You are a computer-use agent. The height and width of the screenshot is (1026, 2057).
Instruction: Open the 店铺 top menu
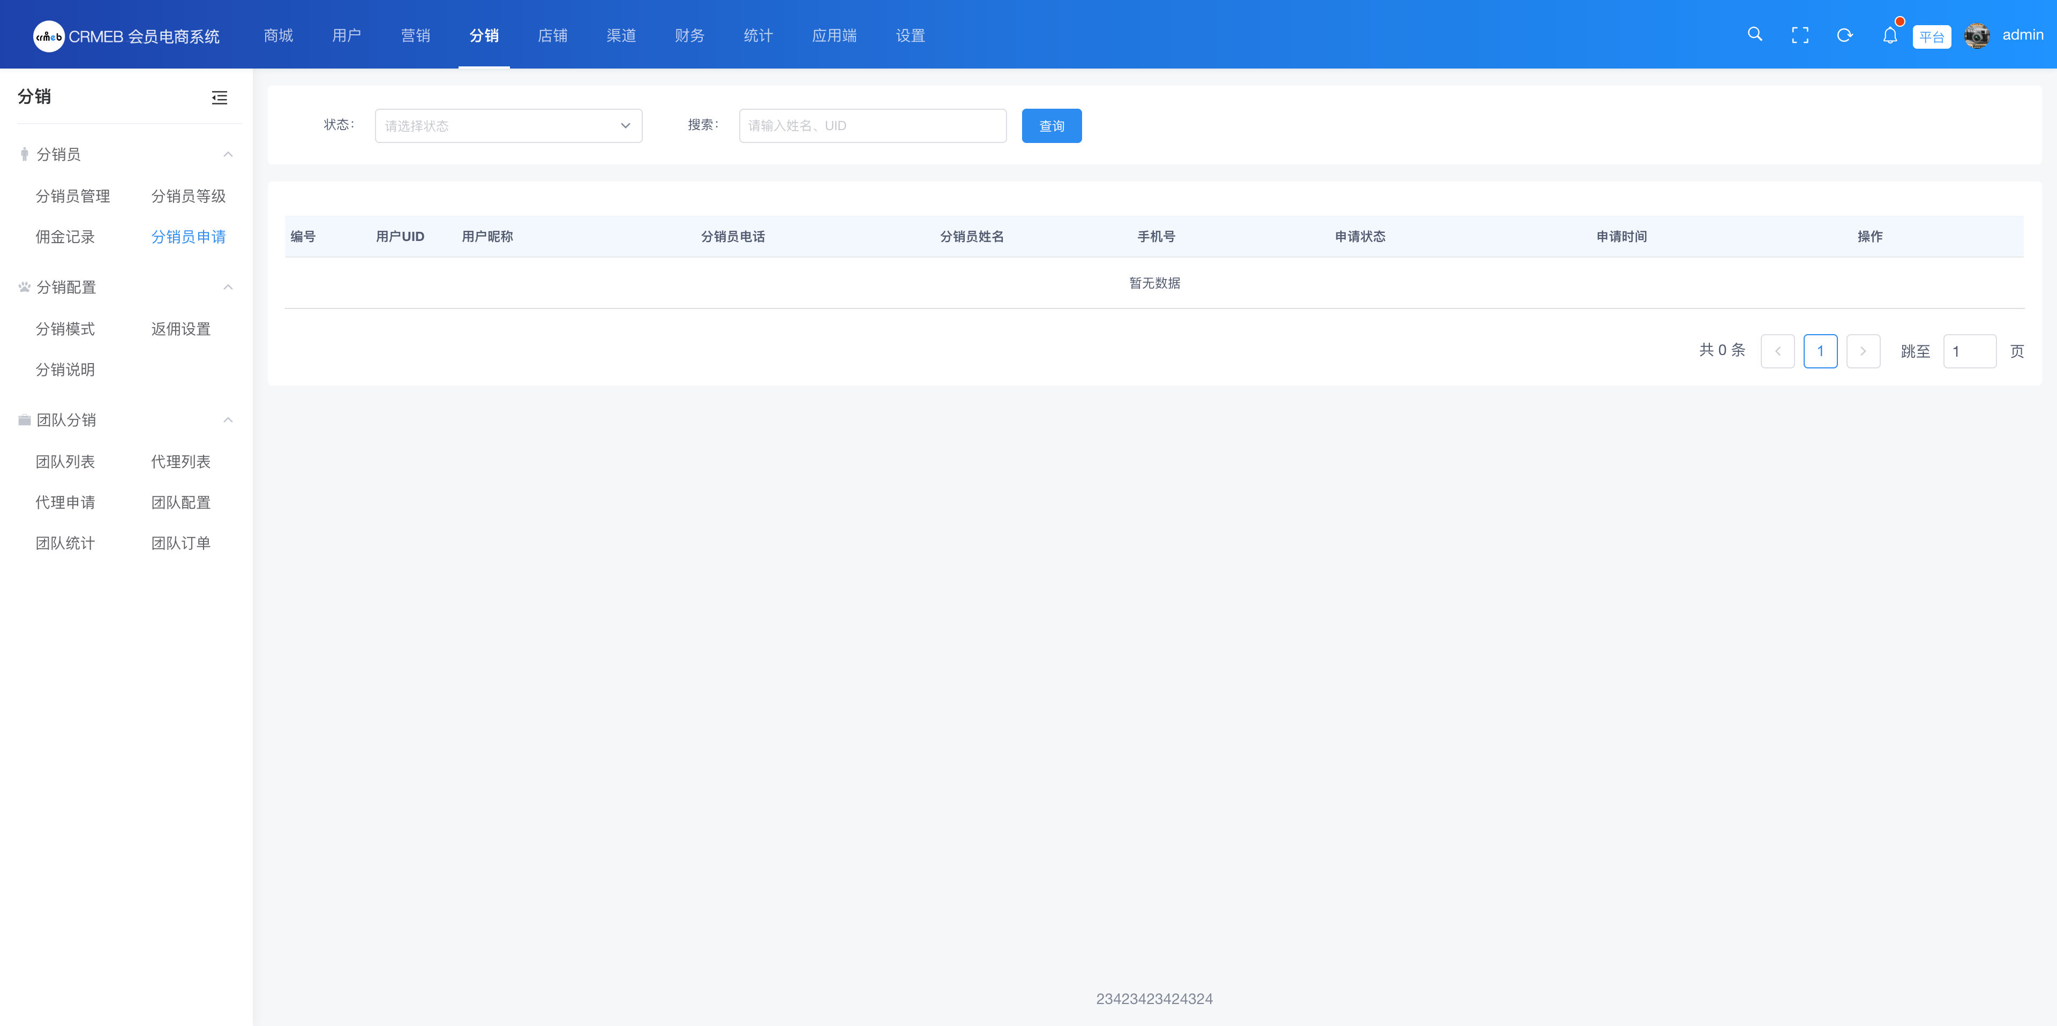point(553,35)
